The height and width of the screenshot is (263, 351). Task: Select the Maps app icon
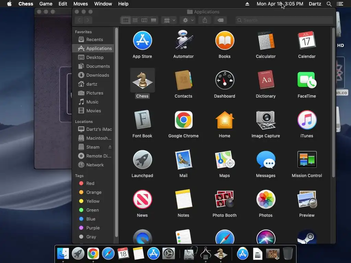[225, 160]
